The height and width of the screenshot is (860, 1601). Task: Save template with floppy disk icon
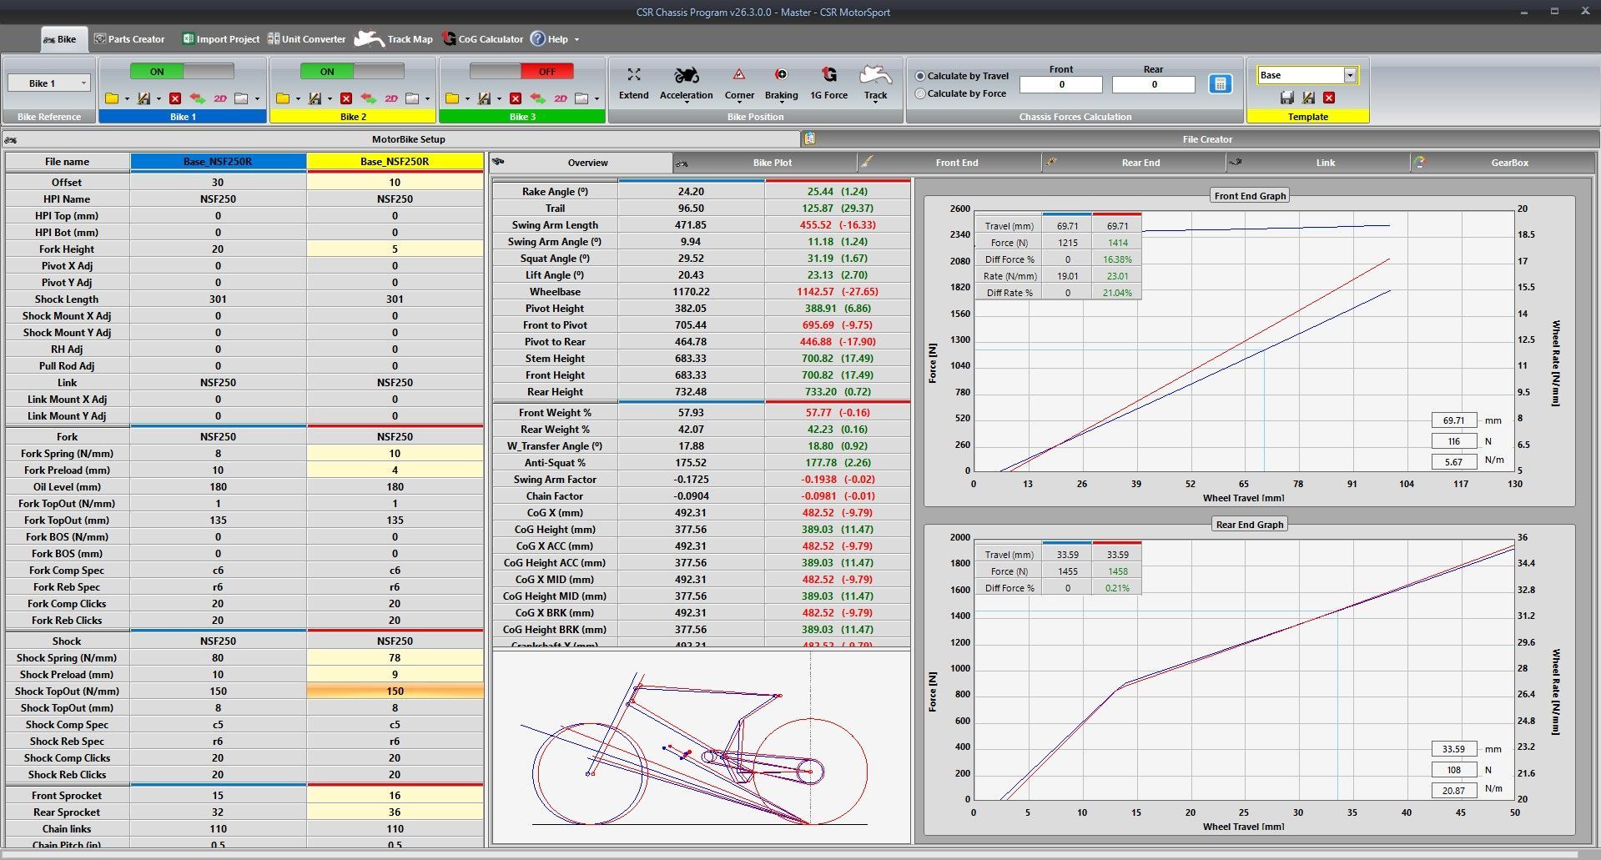1286,98
